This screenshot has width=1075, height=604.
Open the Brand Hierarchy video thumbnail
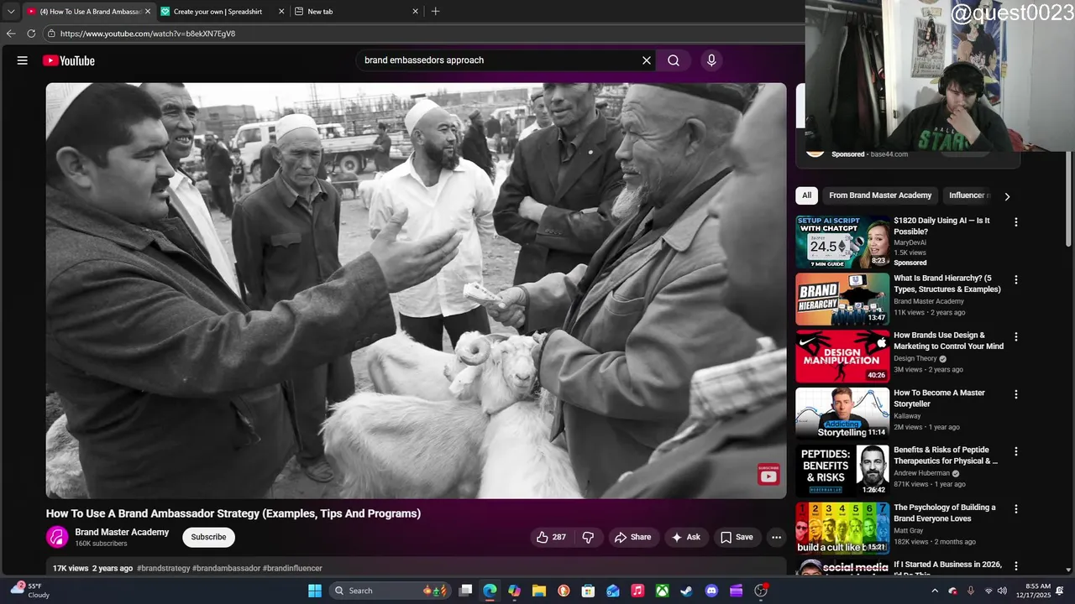click(842, 299)
